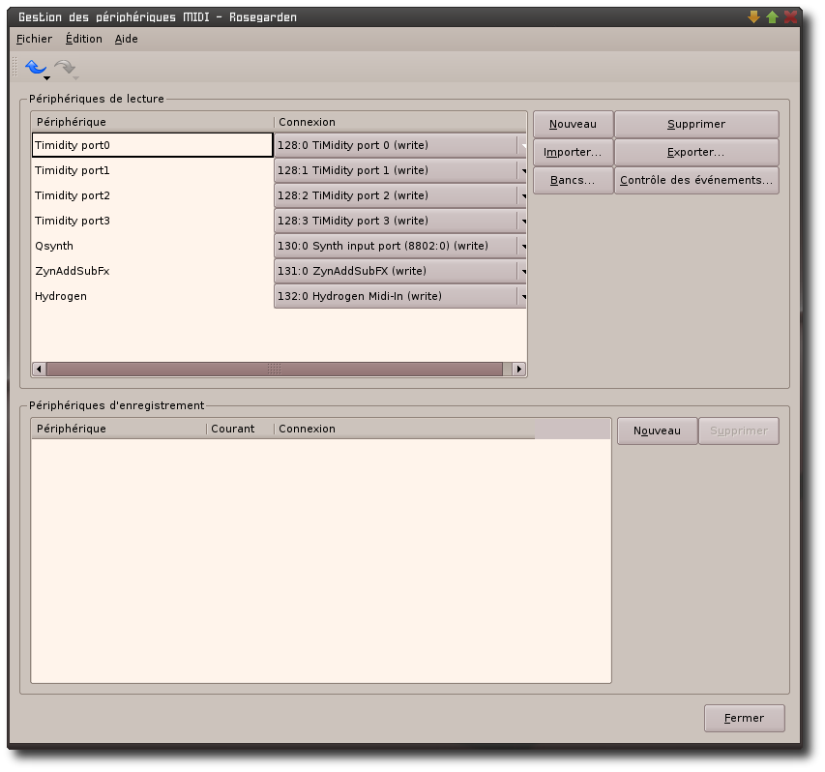The image size is (825, 772).
Task: Select the Hydrogen device row
Action: (153, 296)
